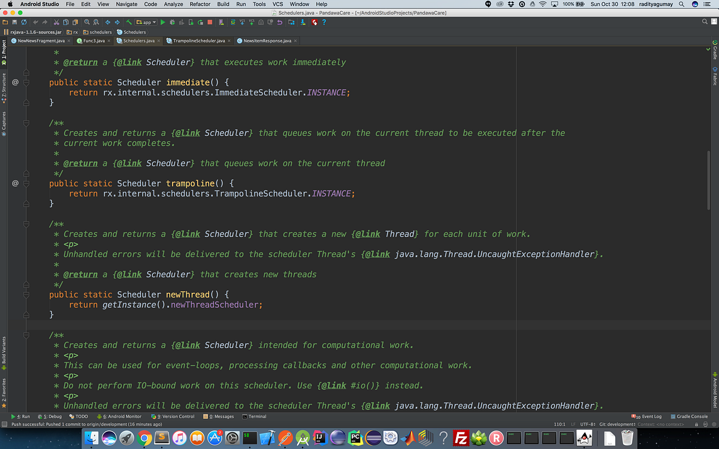This screenshot has width=719, height=449.
Task: Toggle the Z: Structure tool window
Action: pos(4,87)
